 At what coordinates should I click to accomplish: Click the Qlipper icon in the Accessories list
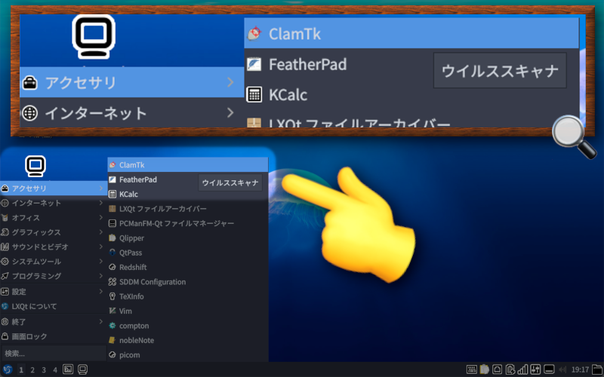[x=112, y=238]
